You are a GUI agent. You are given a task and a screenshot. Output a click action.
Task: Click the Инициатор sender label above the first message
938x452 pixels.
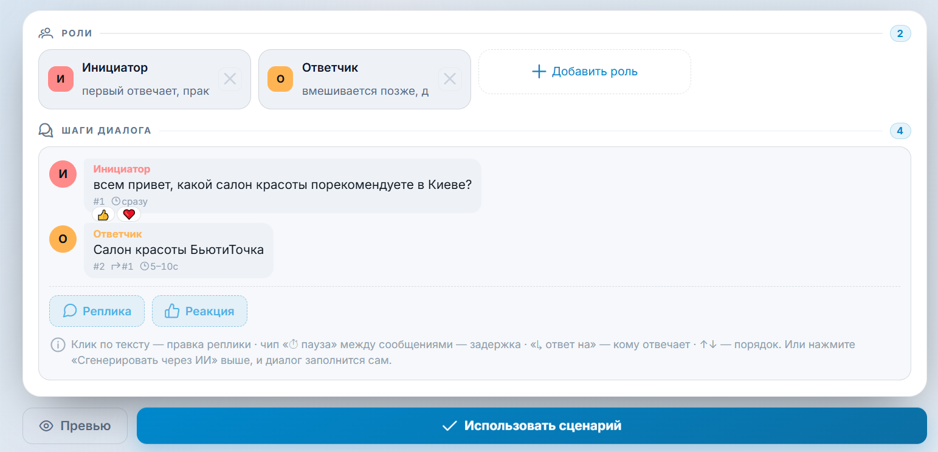pos(122,169)
